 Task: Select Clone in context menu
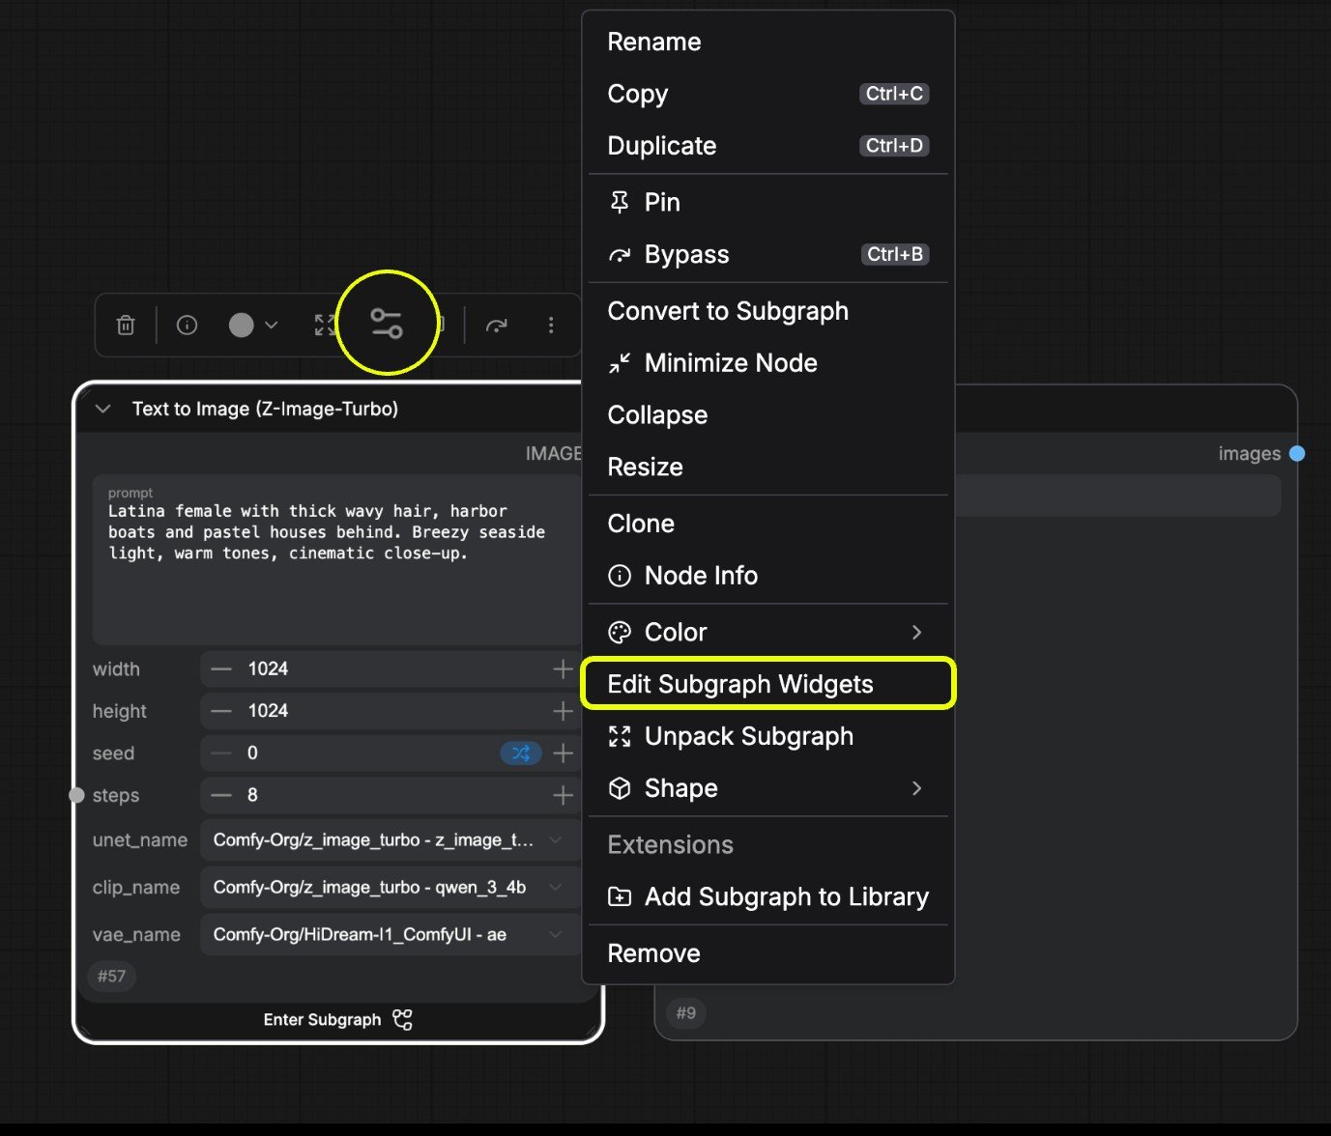pyautogui.click(x=768, y=524)
